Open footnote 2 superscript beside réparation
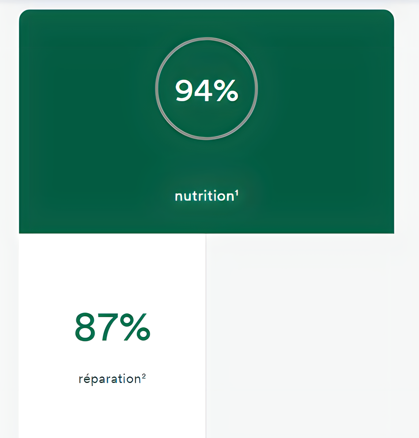419x438 pixels. coord(144,376)
